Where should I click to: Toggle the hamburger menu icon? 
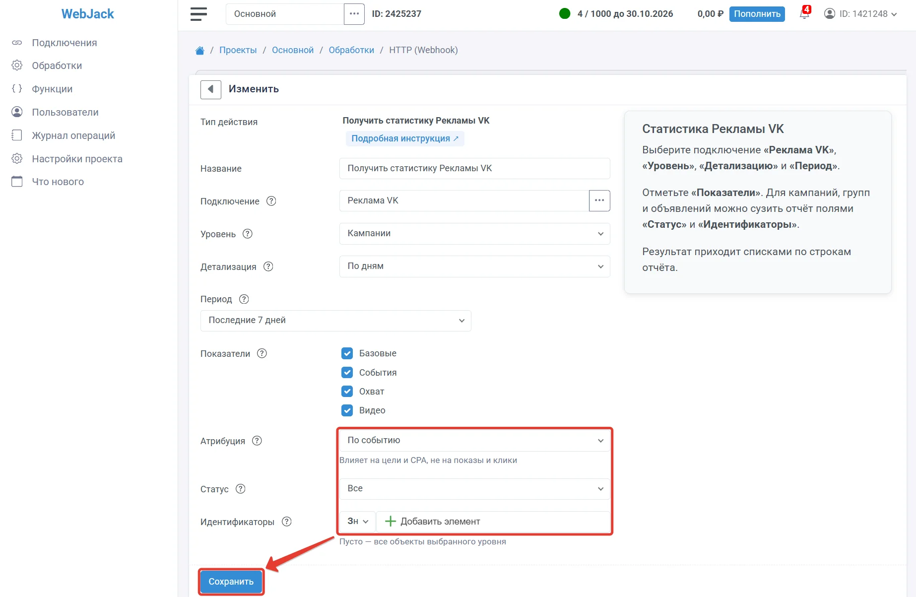[198, 14]
